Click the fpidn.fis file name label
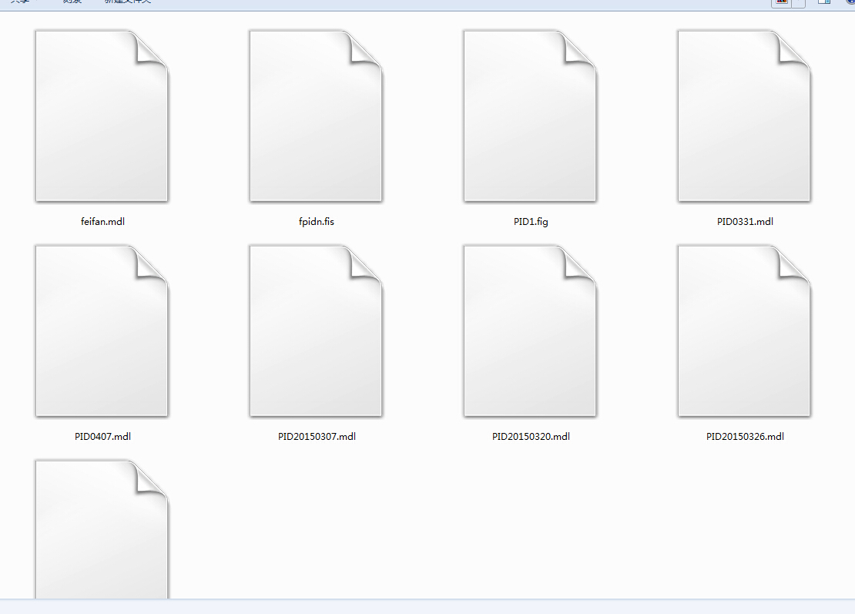 [317, 221]
